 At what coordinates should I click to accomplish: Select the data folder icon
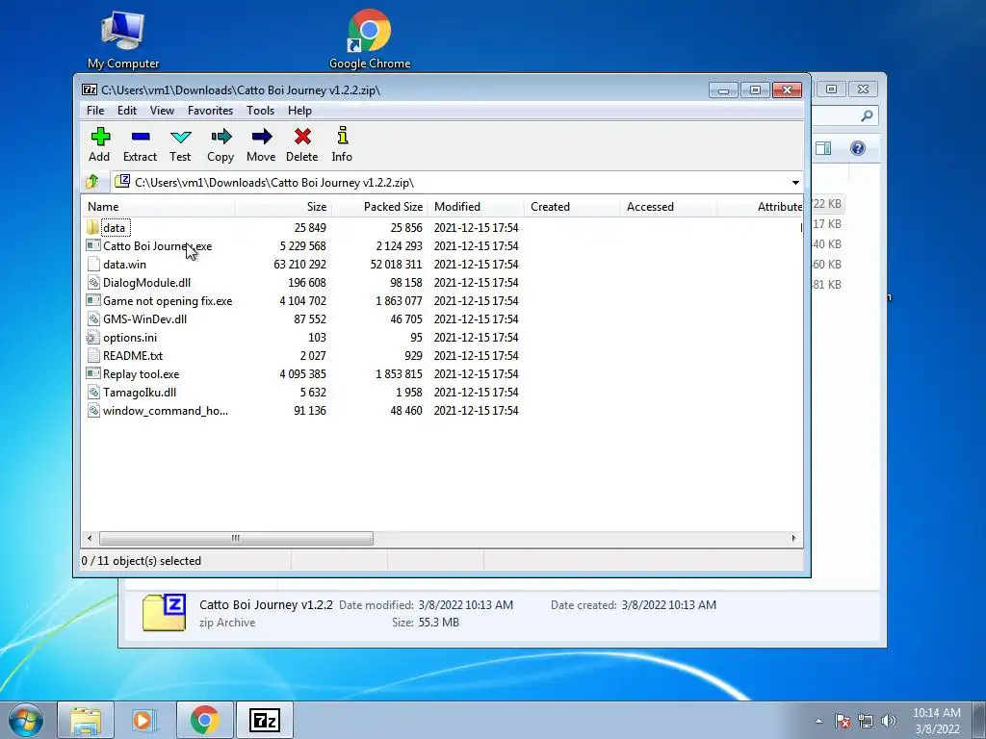point(93,227)
